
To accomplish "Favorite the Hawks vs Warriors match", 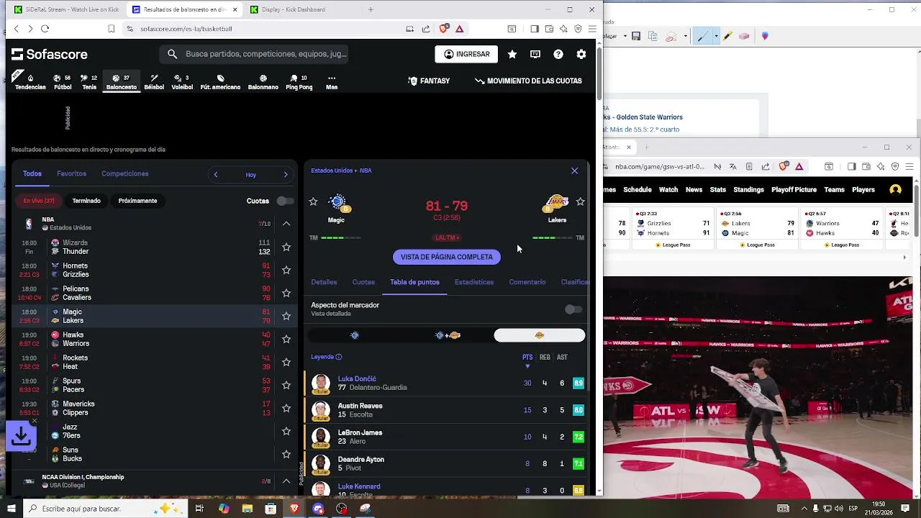I will (286, 339).
